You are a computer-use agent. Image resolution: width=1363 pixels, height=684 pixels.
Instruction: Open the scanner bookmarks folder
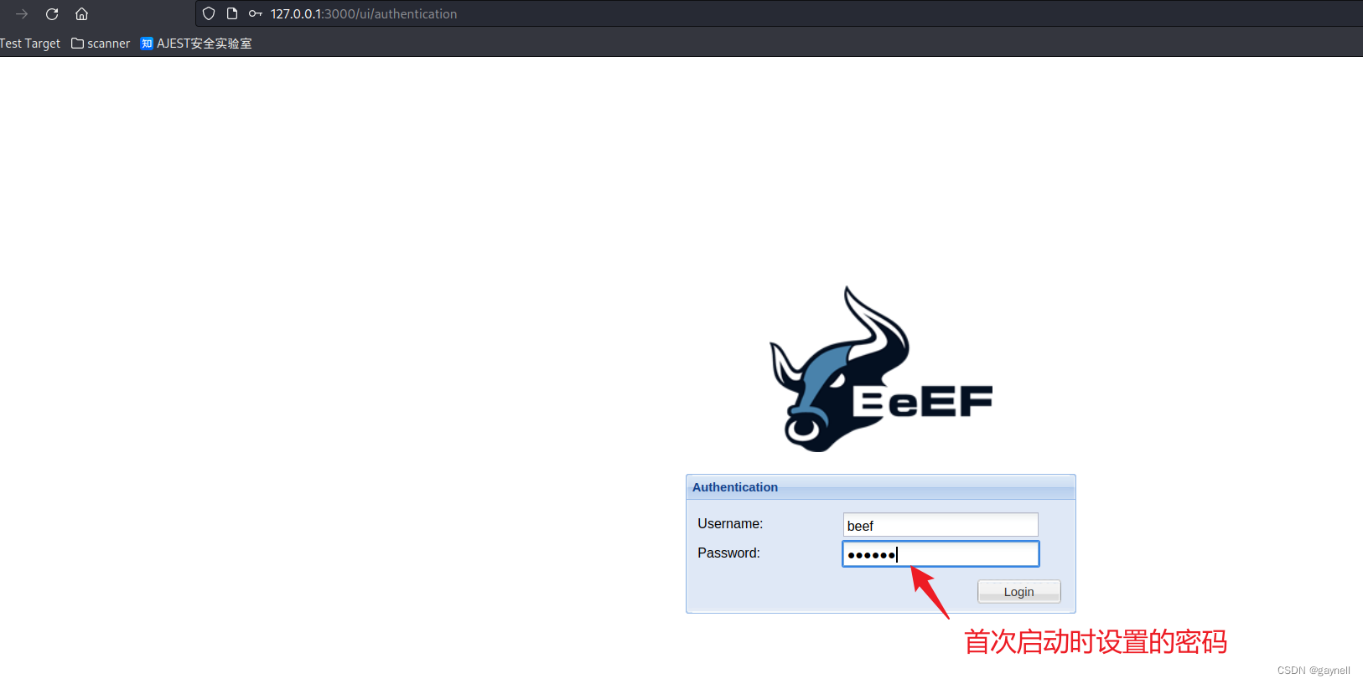pos(101,44)
